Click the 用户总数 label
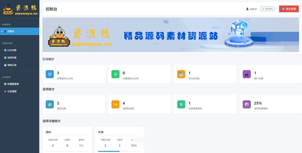The height and width of the screenshot is (153, 302). 259,78
